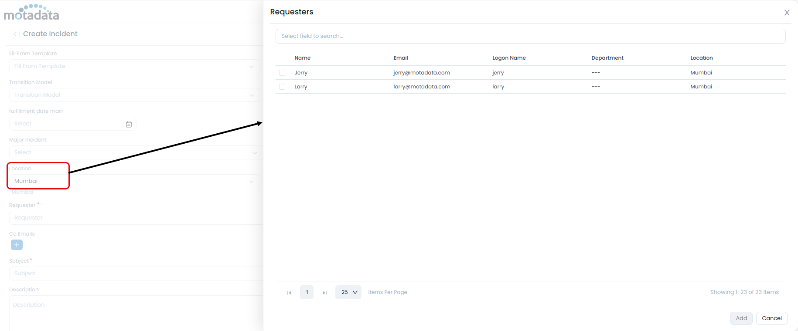Click the Select field to search box
The height and width of the screenshot is (331, 798).
[530, 36]
